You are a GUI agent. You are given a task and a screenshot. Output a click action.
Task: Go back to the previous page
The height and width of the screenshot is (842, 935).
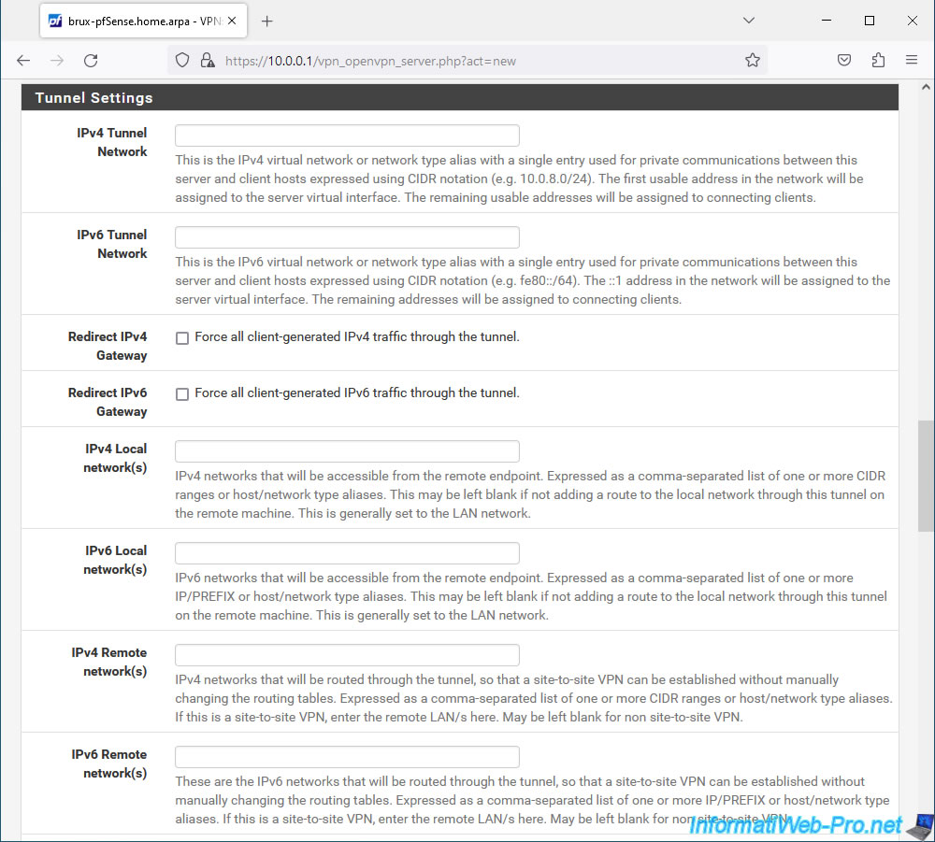click(x=23, y=60)
